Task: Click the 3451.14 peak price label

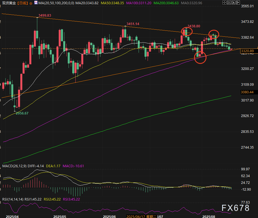Action: [133, 24]
